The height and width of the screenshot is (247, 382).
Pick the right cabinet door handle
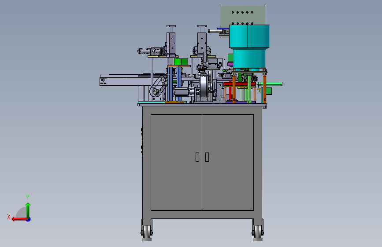point(207,157)
